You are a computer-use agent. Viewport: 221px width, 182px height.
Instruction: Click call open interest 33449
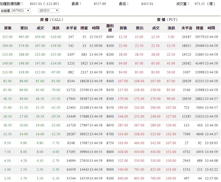(71, 117)
